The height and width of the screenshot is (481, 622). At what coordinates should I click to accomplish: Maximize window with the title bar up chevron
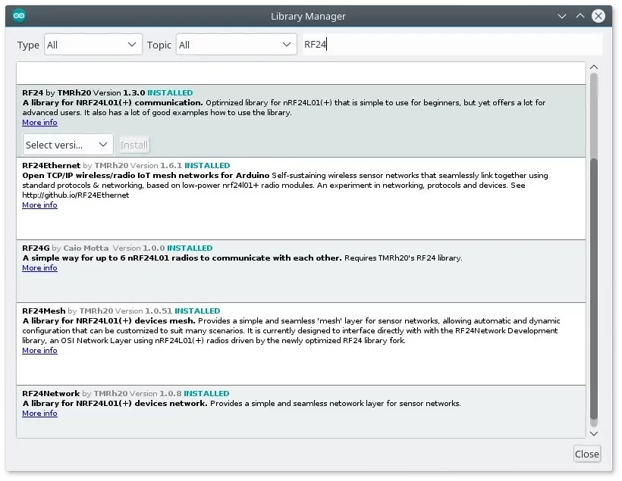[x=580, y=16]
